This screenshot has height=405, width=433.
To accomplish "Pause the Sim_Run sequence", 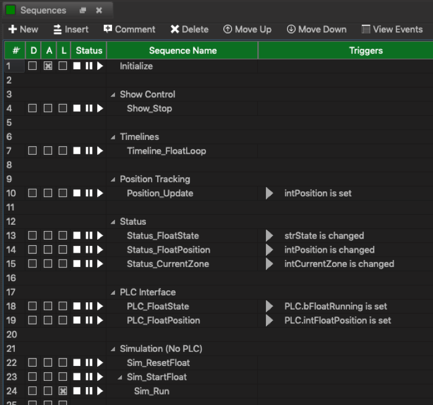I will click(89, 391).
